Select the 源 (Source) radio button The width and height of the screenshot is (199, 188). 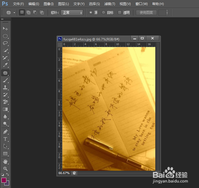[91, 13]
